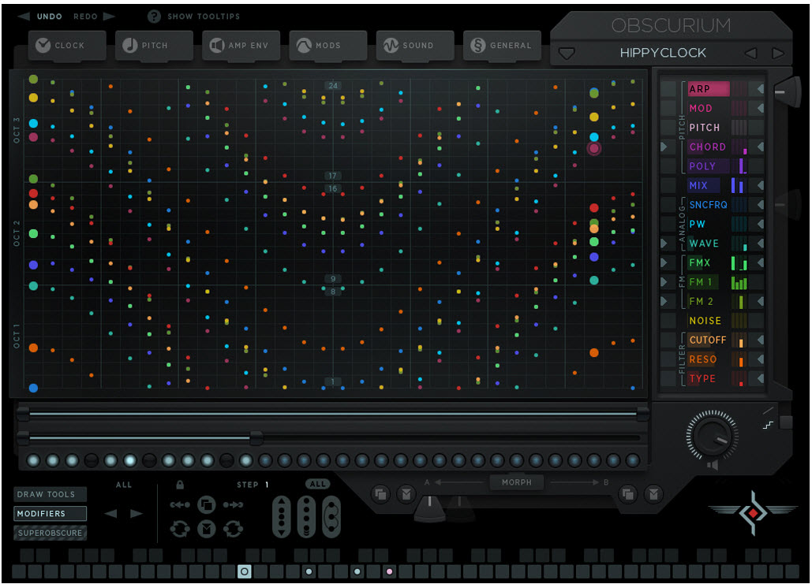Paste into morph state B with its paste icon
The height and width of the screenshot is (584, 812).
653,494
